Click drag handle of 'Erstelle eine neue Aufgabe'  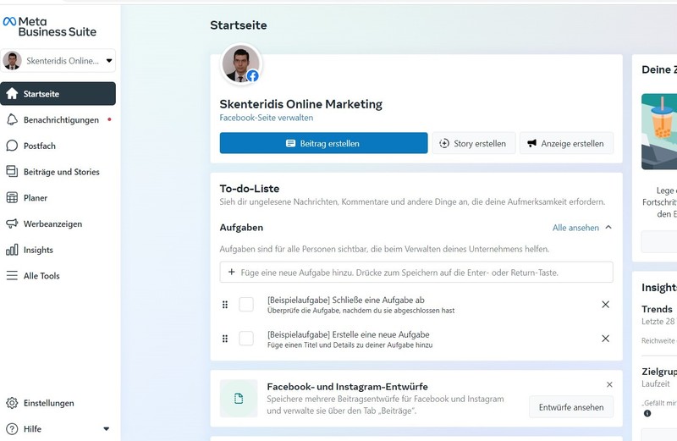tap(225, 339)
